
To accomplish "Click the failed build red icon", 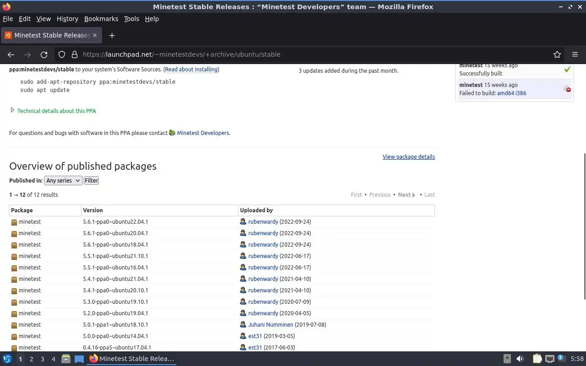I will (x=567, y=89).
